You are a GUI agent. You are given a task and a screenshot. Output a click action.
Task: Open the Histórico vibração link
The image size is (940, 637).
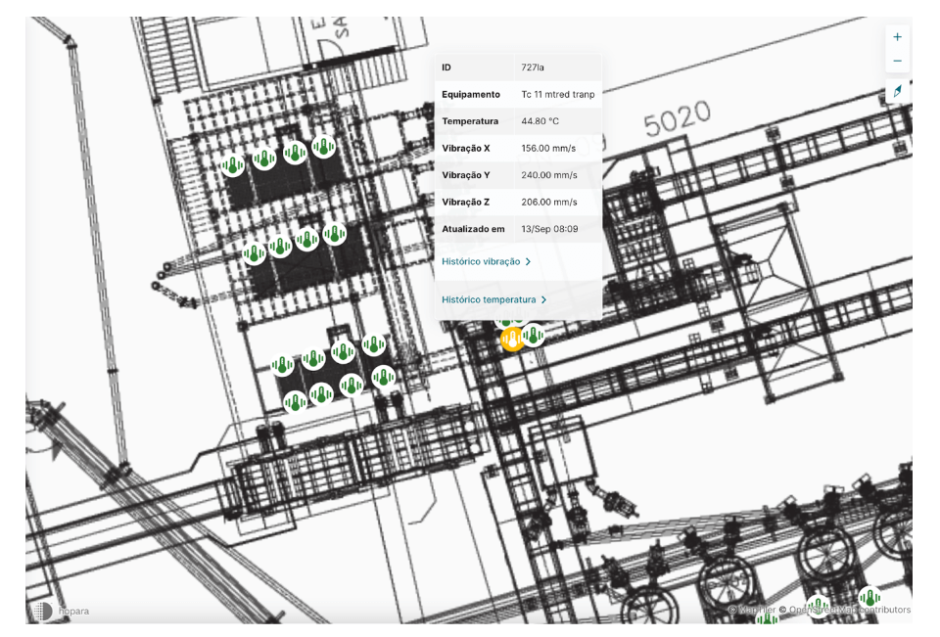tap(481, 262)
